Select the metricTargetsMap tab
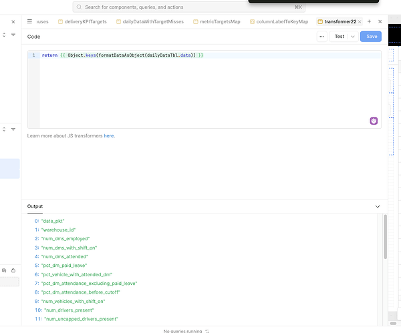 [x=217, y=21]
